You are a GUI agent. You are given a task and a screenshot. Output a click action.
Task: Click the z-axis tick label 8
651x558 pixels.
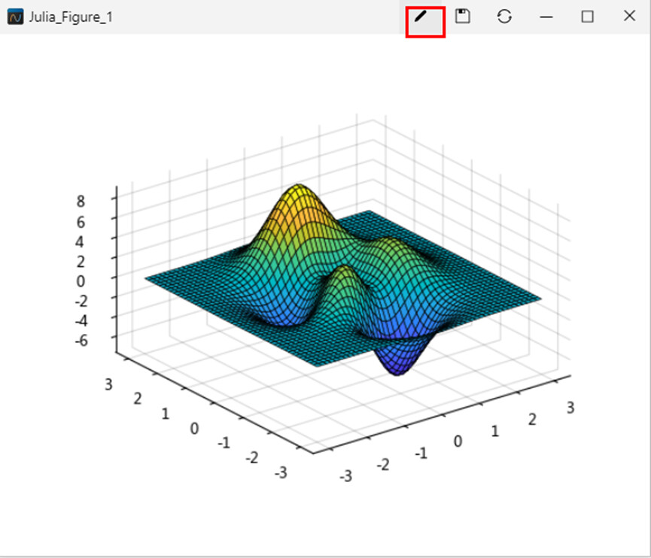click(x=81, y=202)
